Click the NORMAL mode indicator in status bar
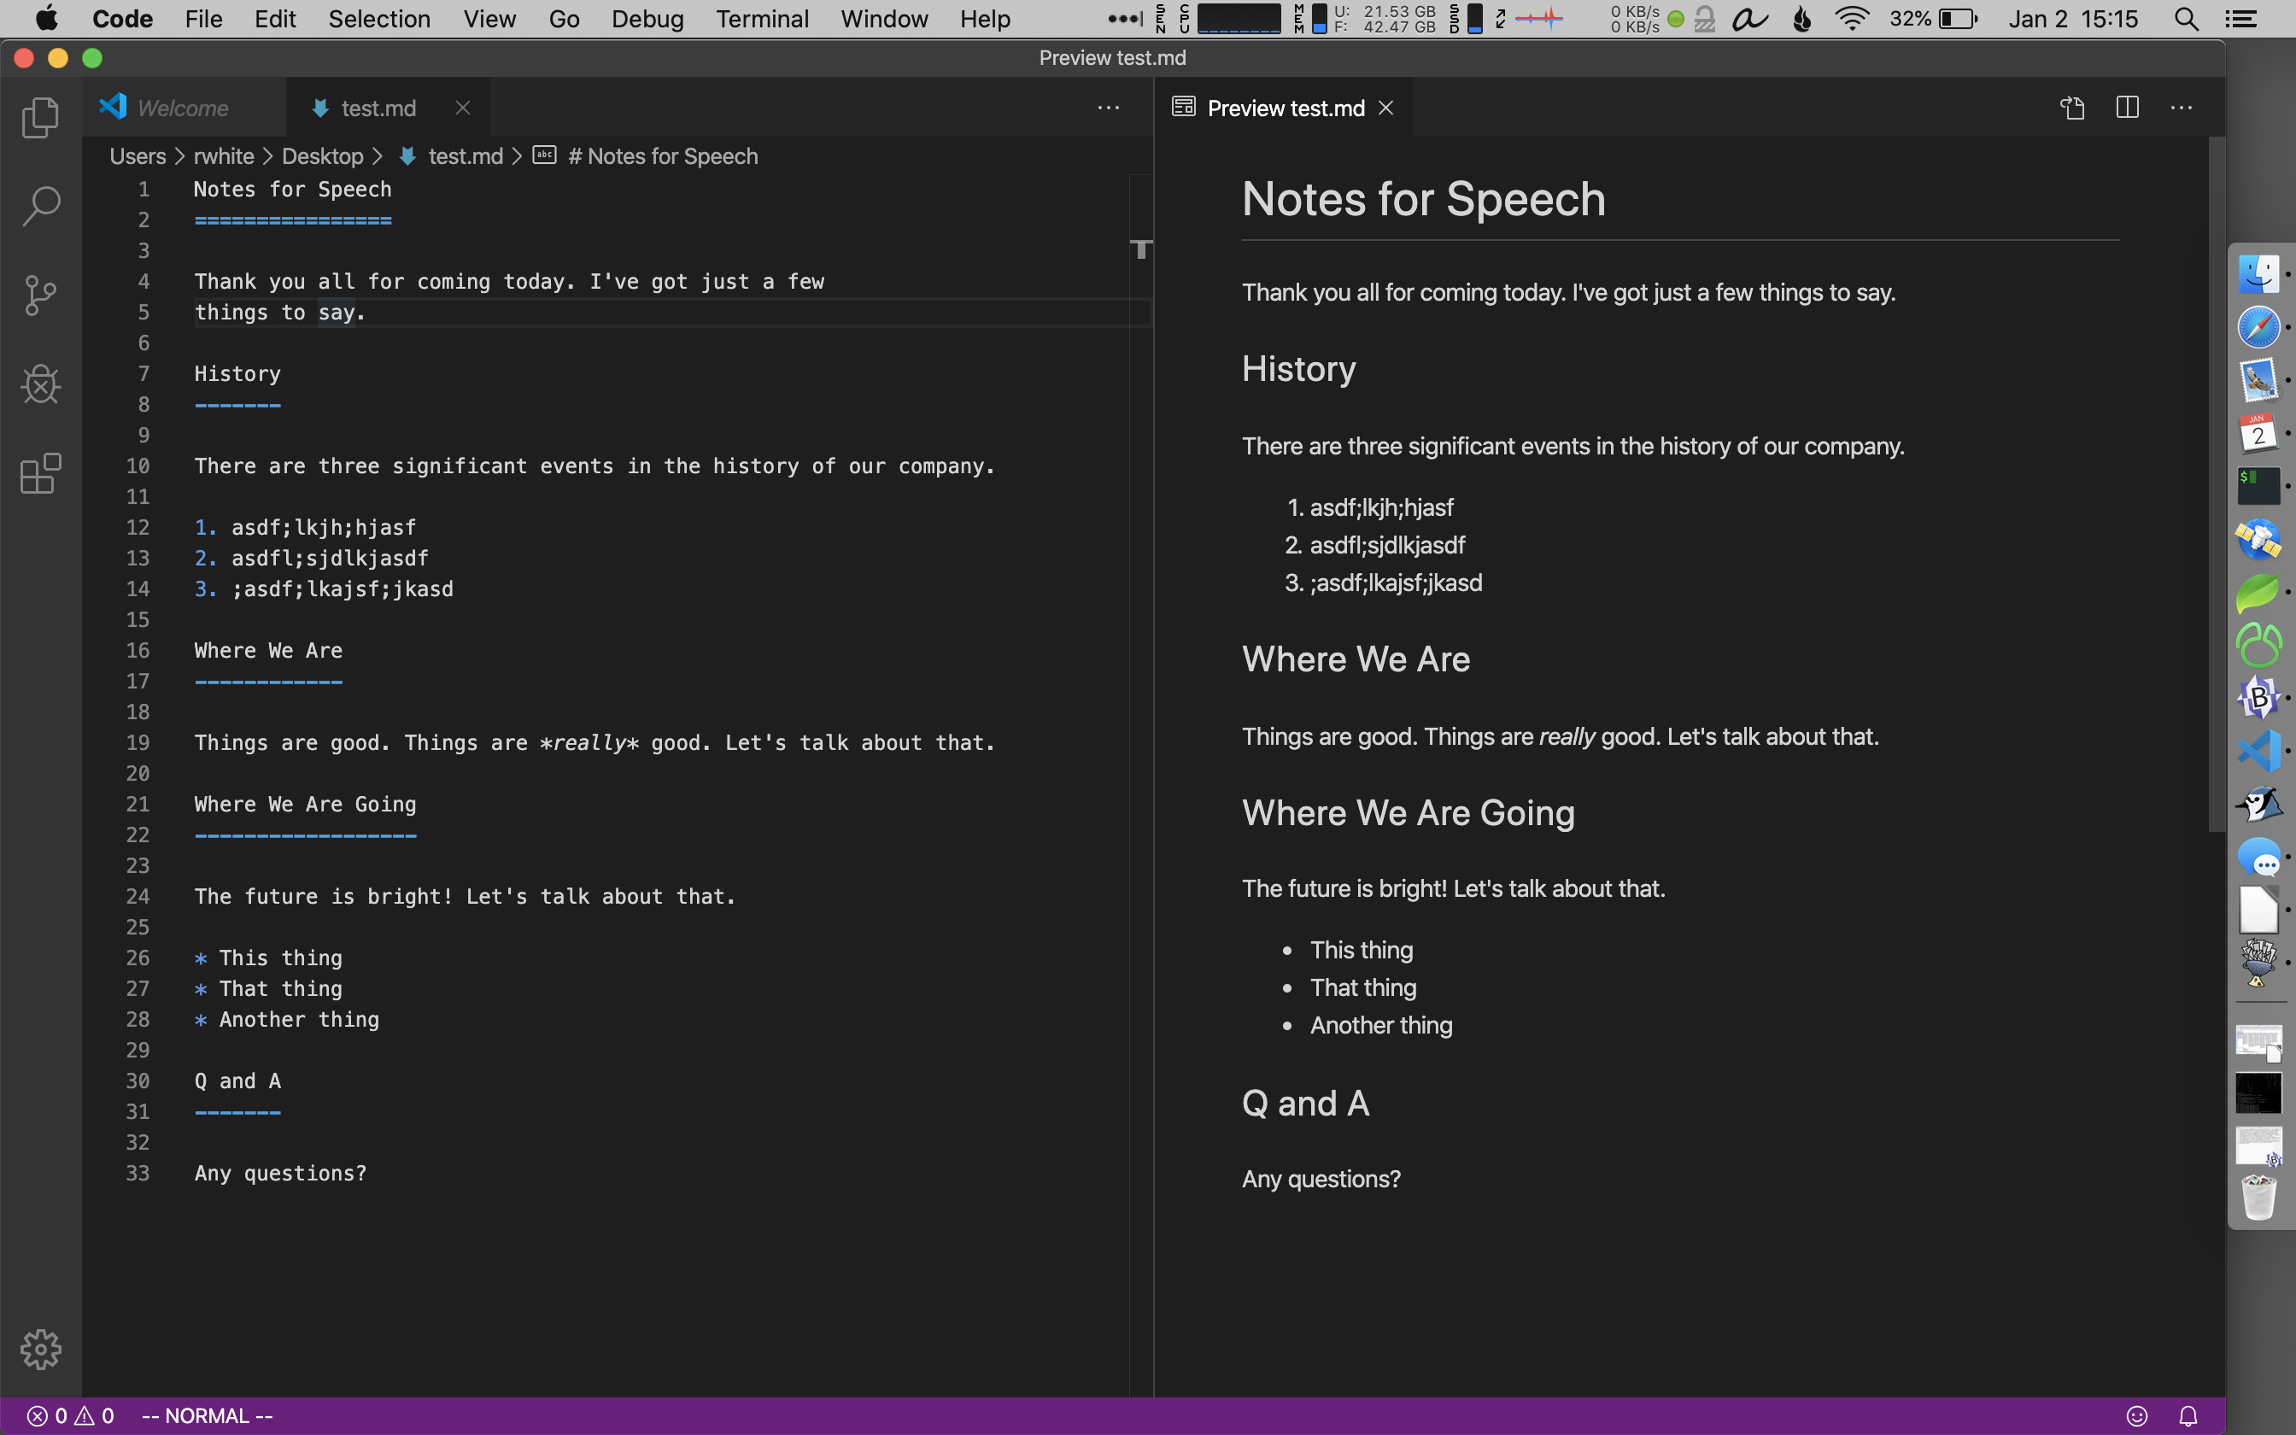 [210, 1417]
